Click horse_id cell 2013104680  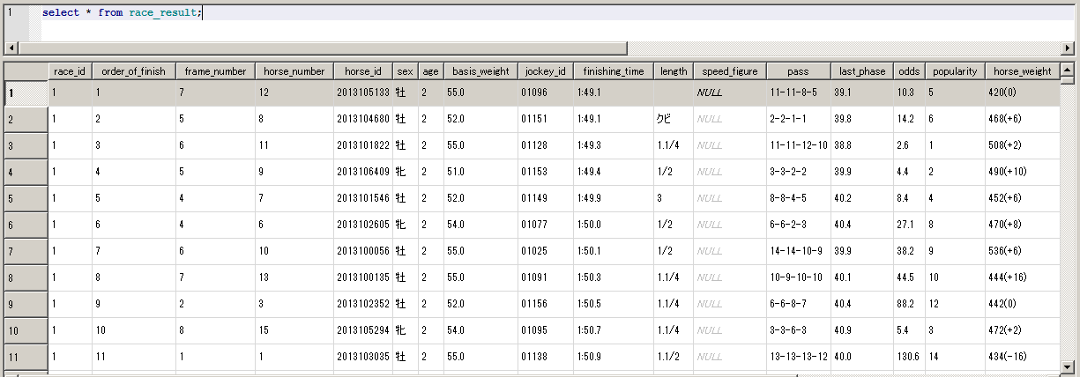tap(362, 119)
